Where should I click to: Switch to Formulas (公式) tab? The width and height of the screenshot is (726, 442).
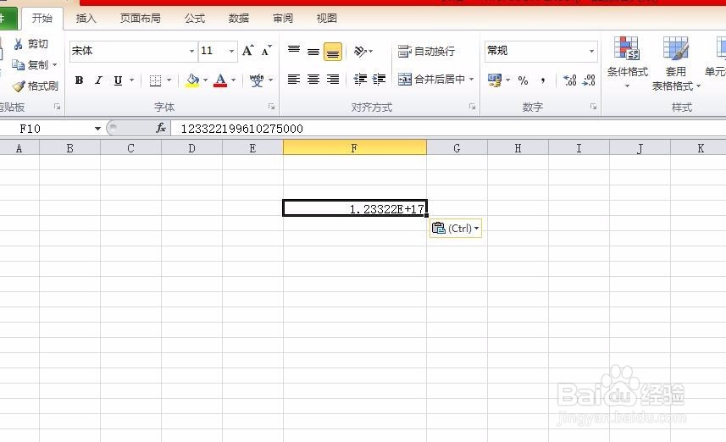coord(195,19)
